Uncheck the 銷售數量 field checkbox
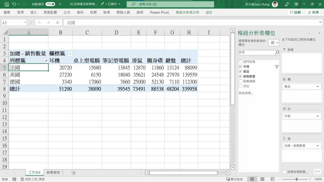 coord(240,76)
